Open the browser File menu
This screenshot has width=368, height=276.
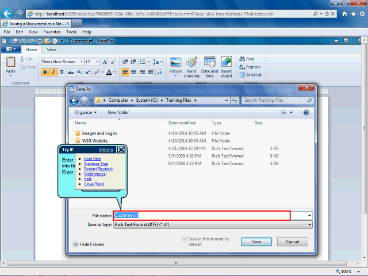coord(7,32)
